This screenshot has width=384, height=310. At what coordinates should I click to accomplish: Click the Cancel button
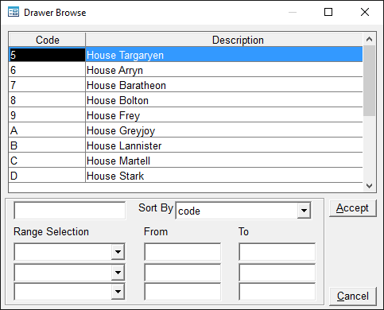coord(353,296)
